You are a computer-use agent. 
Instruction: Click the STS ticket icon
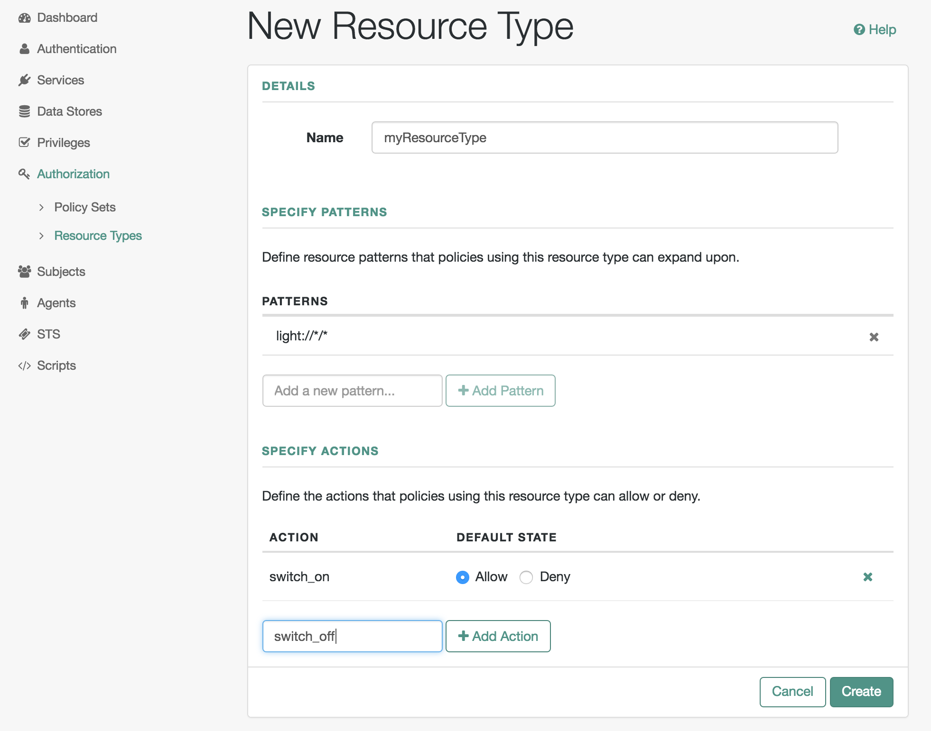click(x=25, y=334)
